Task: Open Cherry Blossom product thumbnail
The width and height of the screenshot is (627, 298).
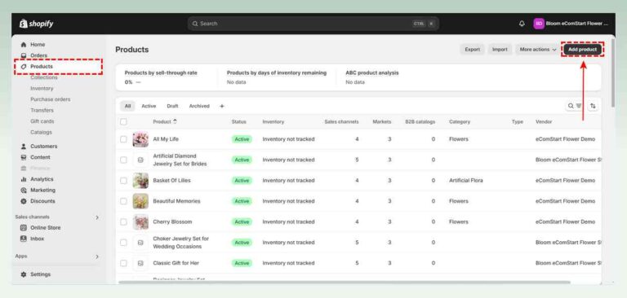Action: point(140,221)
